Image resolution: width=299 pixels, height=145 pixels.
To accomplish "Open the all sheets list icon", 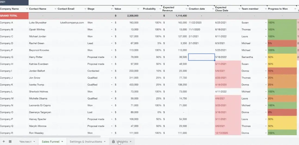I will pos(10,141).
